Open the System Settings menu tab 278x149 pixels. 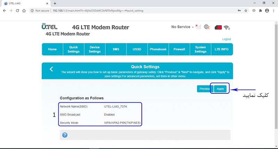point(201,49)
